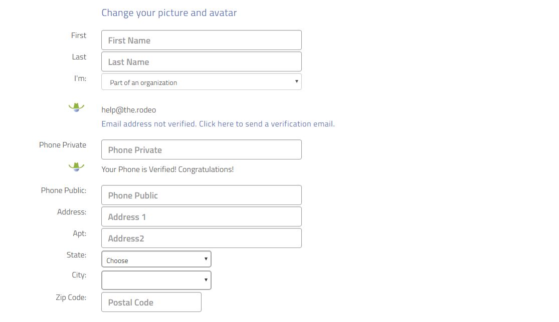The image size is (559, 322).
Task: Click the I'm: dropdown arrow
Action: coord(297,81)
